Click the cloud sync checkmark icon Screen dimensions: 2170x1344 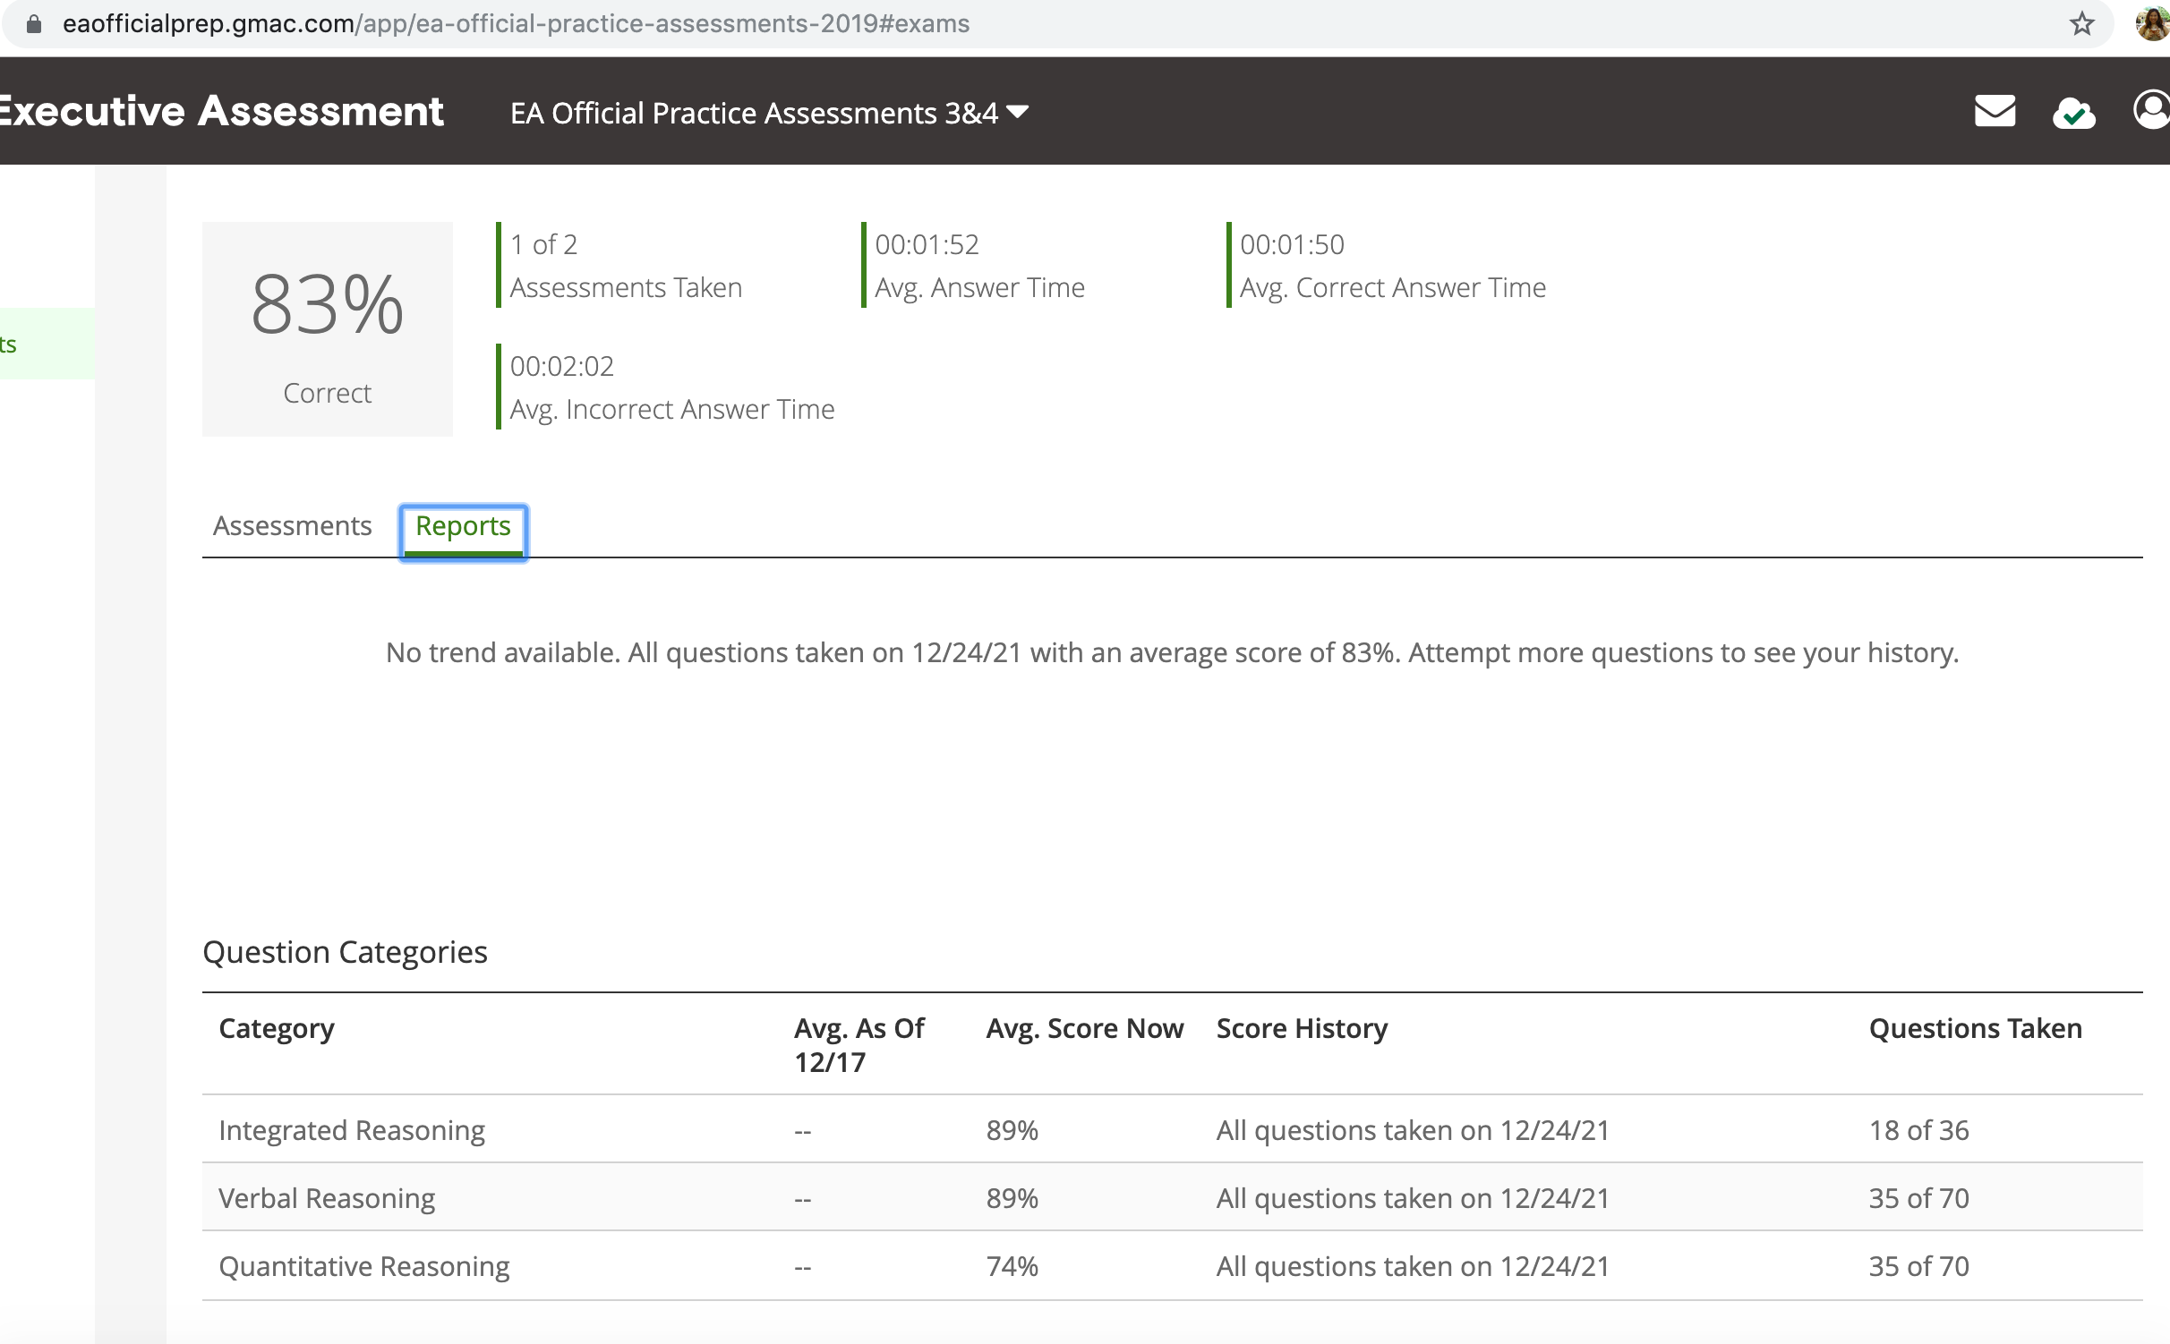2073,113
